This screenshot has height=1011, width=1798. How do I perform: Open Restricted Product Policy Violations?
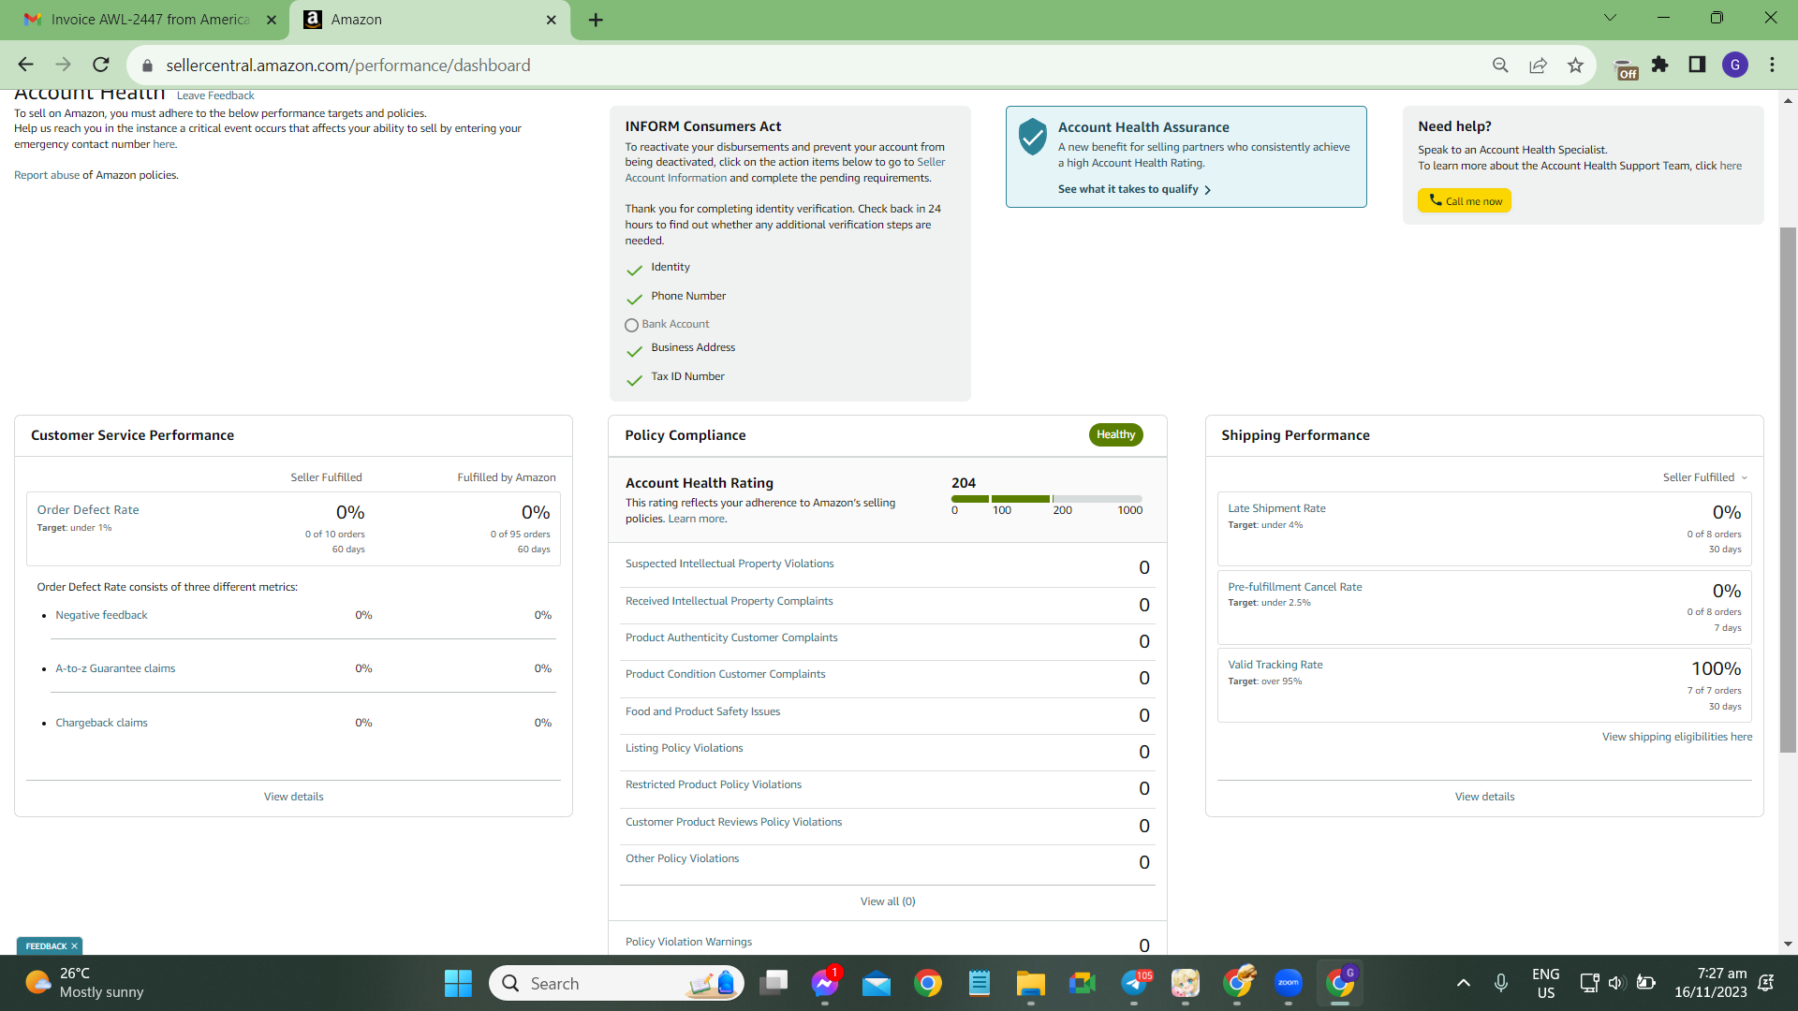point(714,784)
